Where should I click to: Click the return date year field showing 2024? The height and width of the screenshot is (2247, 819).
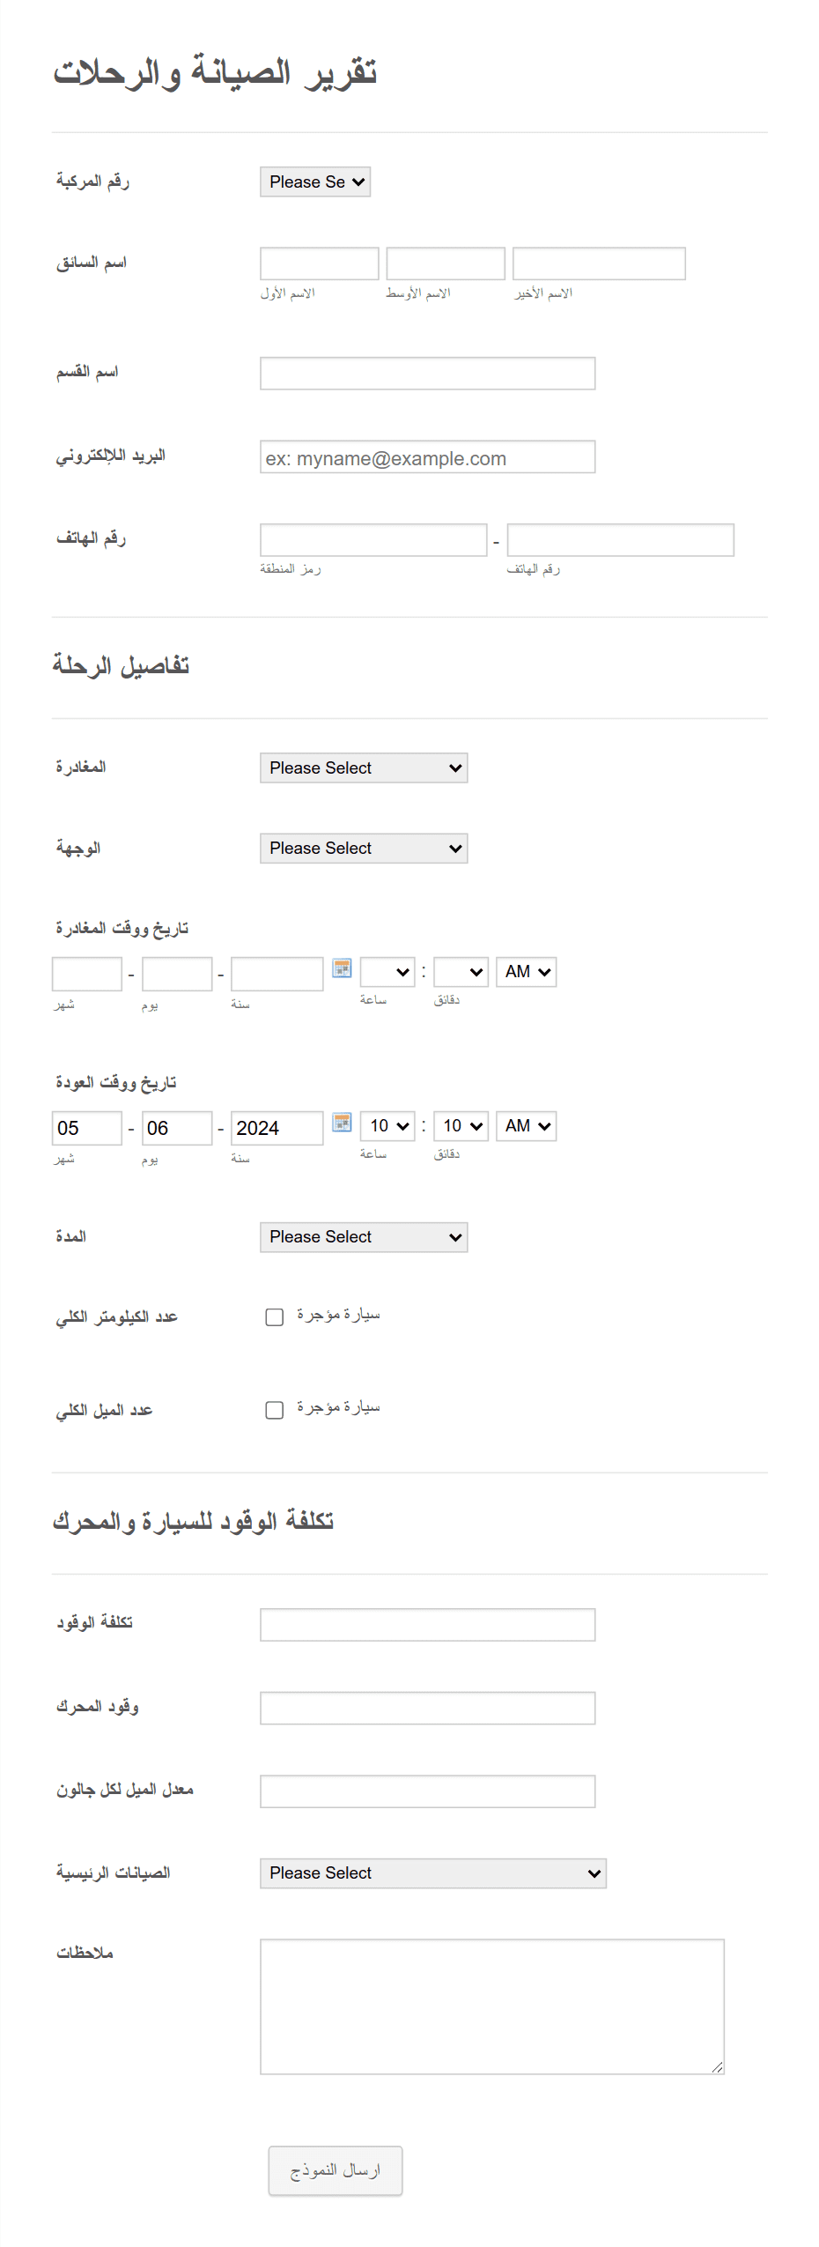[x=277, y=1128]
